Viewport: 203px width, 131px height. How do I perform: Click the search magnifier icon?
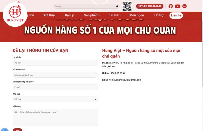117,6
